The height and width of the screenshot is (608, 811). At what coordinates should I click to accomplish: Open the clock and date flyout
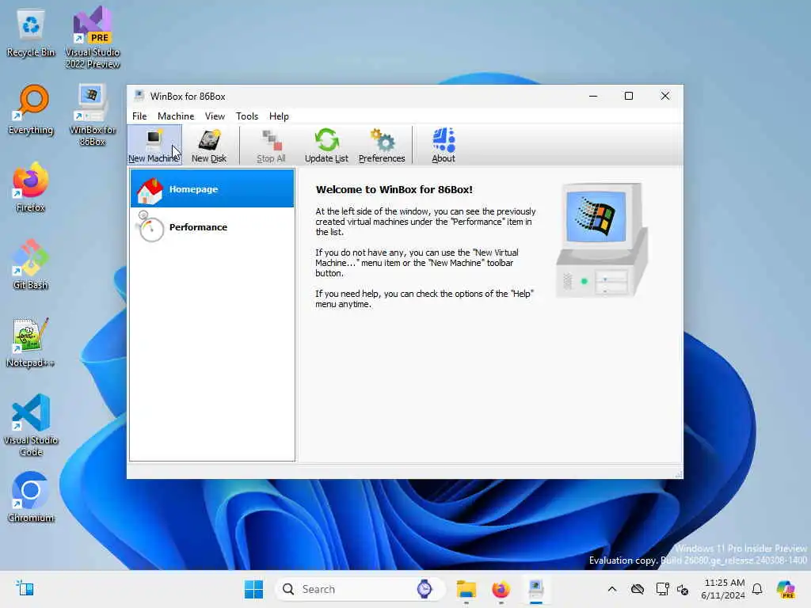tap(723, 589)
